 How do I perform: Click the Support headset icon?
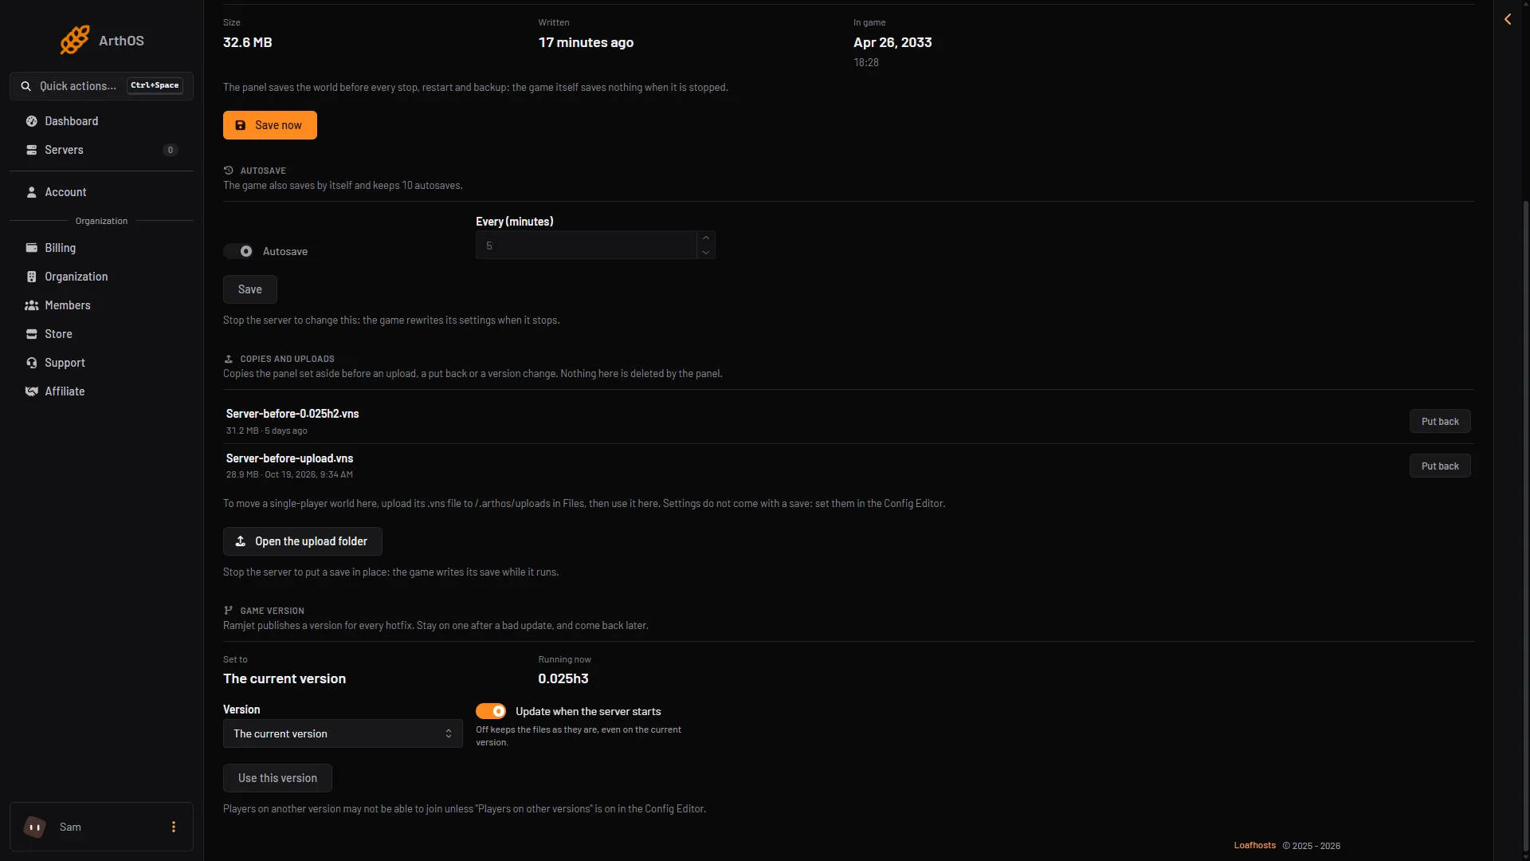(32, 363)
